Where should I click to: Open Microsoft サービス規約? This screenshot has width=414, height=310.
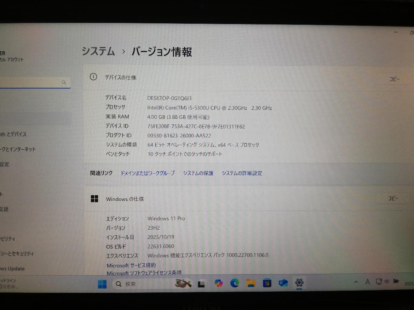(131, 265)
